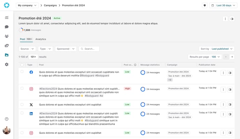Open side panel icon for the Facebook post
This screenshot has width=240, height=139.
pos(230,73)
